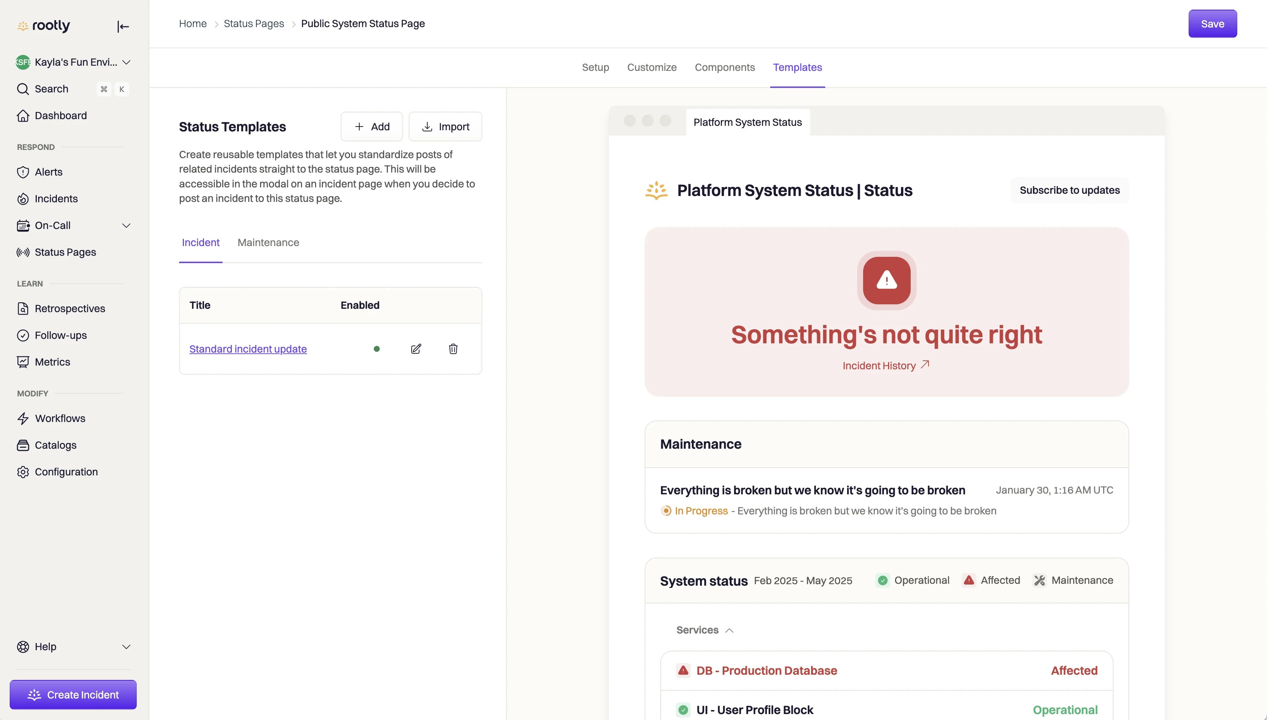Click the Create Incident button
Viewport: 1267px width, 720px height.
coord(73,695)
